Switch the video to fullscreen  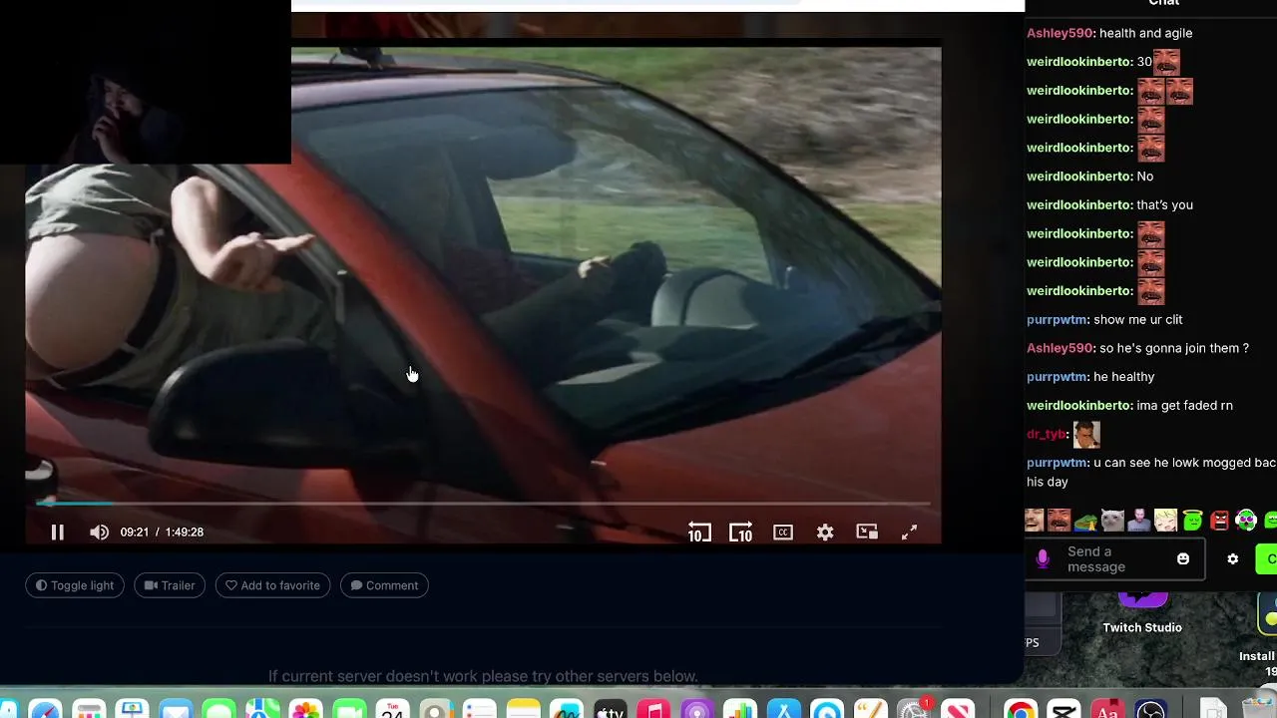[x=909, y=533]
